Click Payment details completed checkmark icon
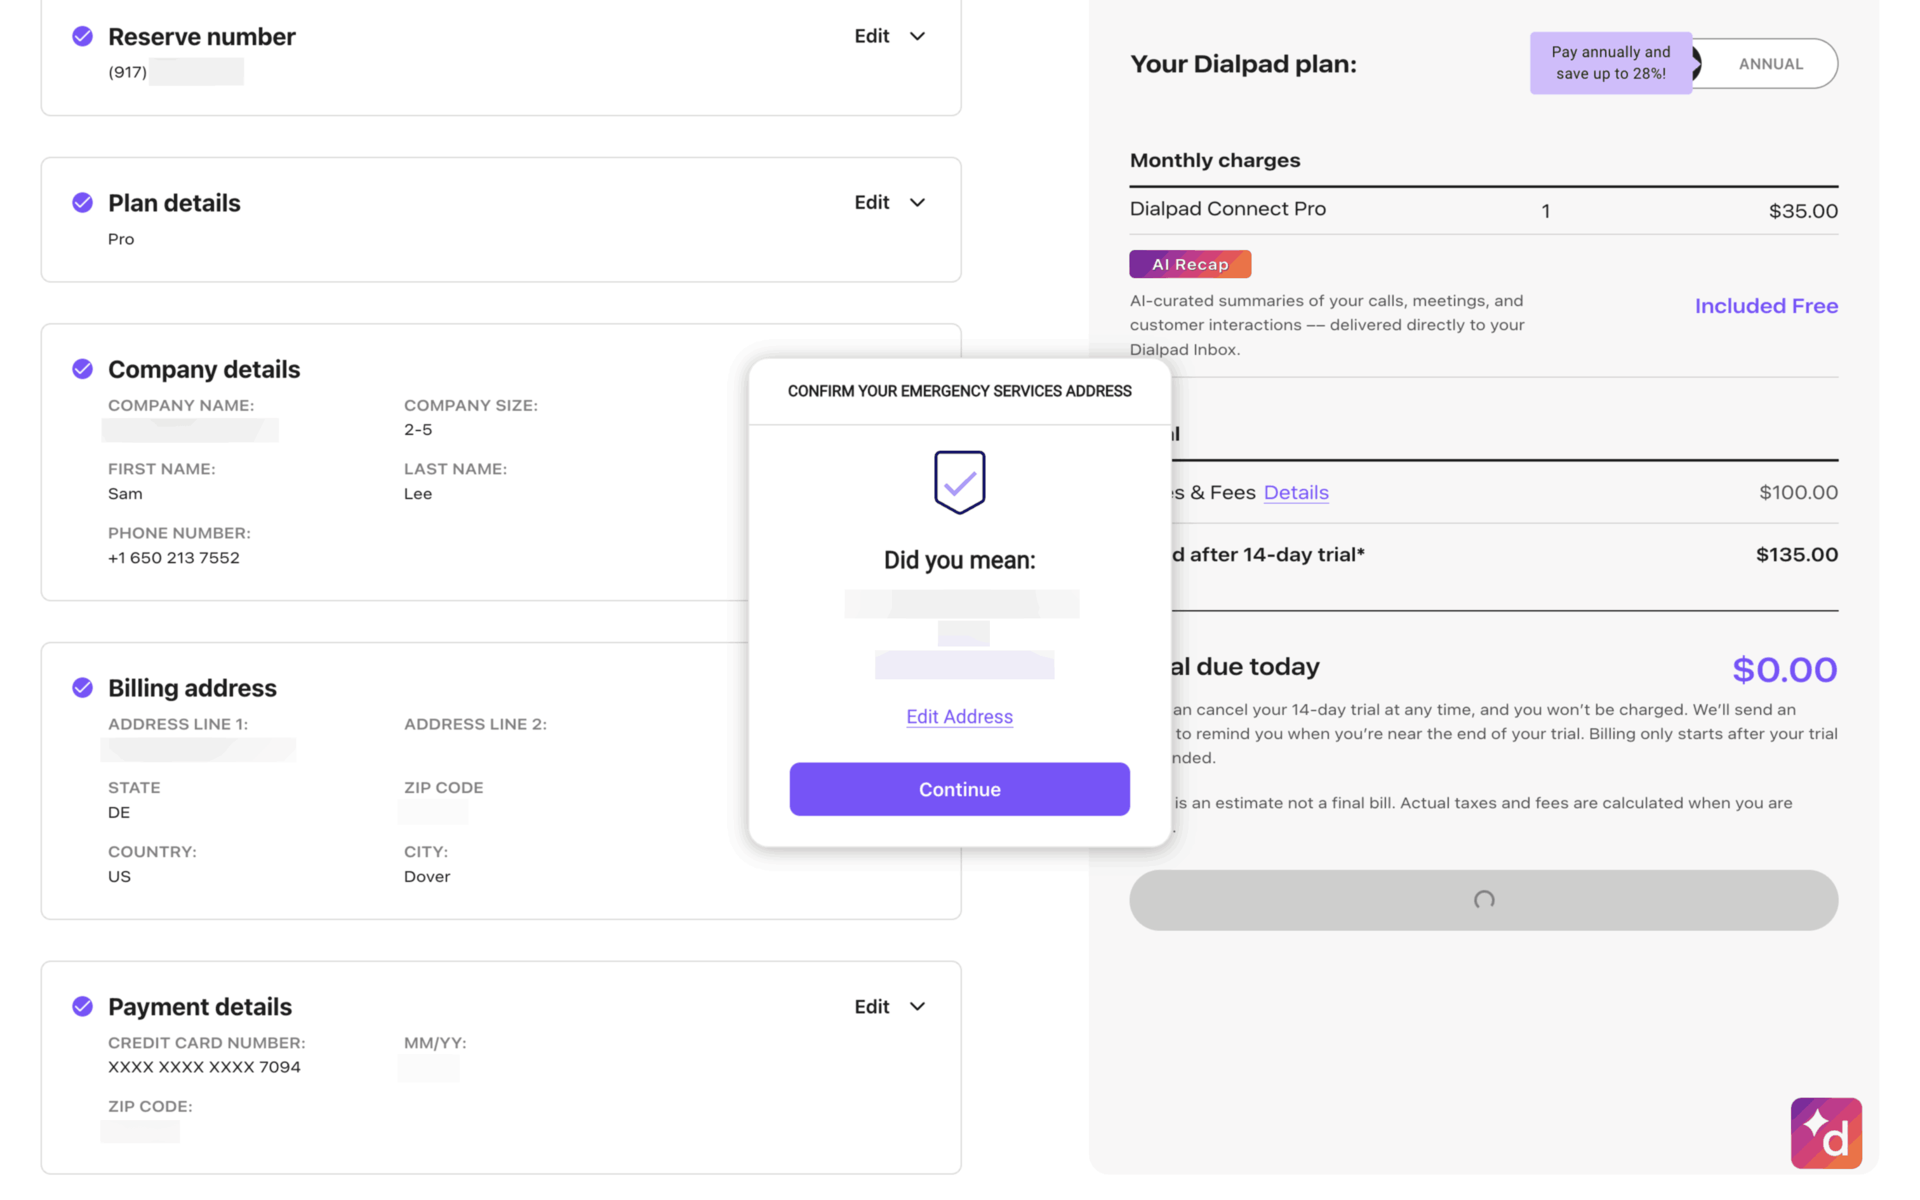Screen dimensions: 1920x1200 (x=83, y=1006)
